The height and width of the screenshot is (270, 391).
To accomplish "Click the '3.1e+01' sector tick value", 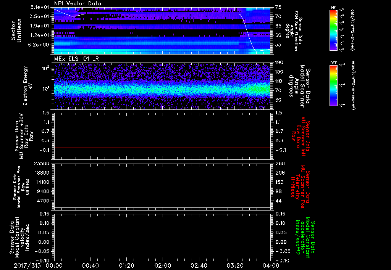I will coord(39,7).
